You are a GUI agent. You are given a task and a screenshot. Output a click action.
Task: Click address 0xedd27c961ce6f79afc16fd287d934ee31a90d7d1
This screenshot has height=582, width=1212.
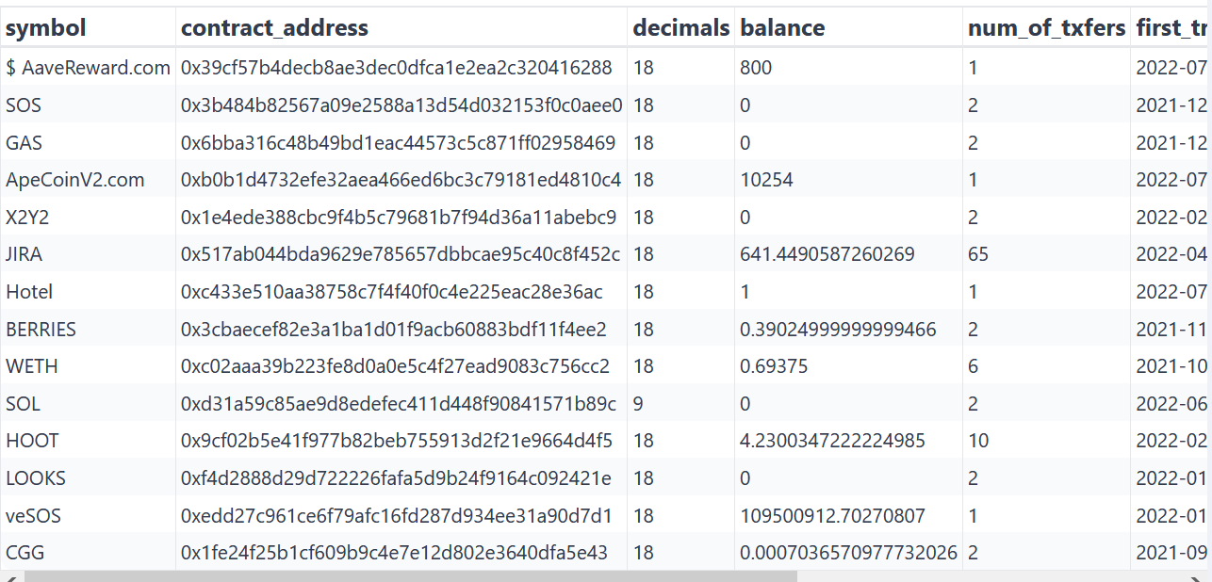point(397,516)
